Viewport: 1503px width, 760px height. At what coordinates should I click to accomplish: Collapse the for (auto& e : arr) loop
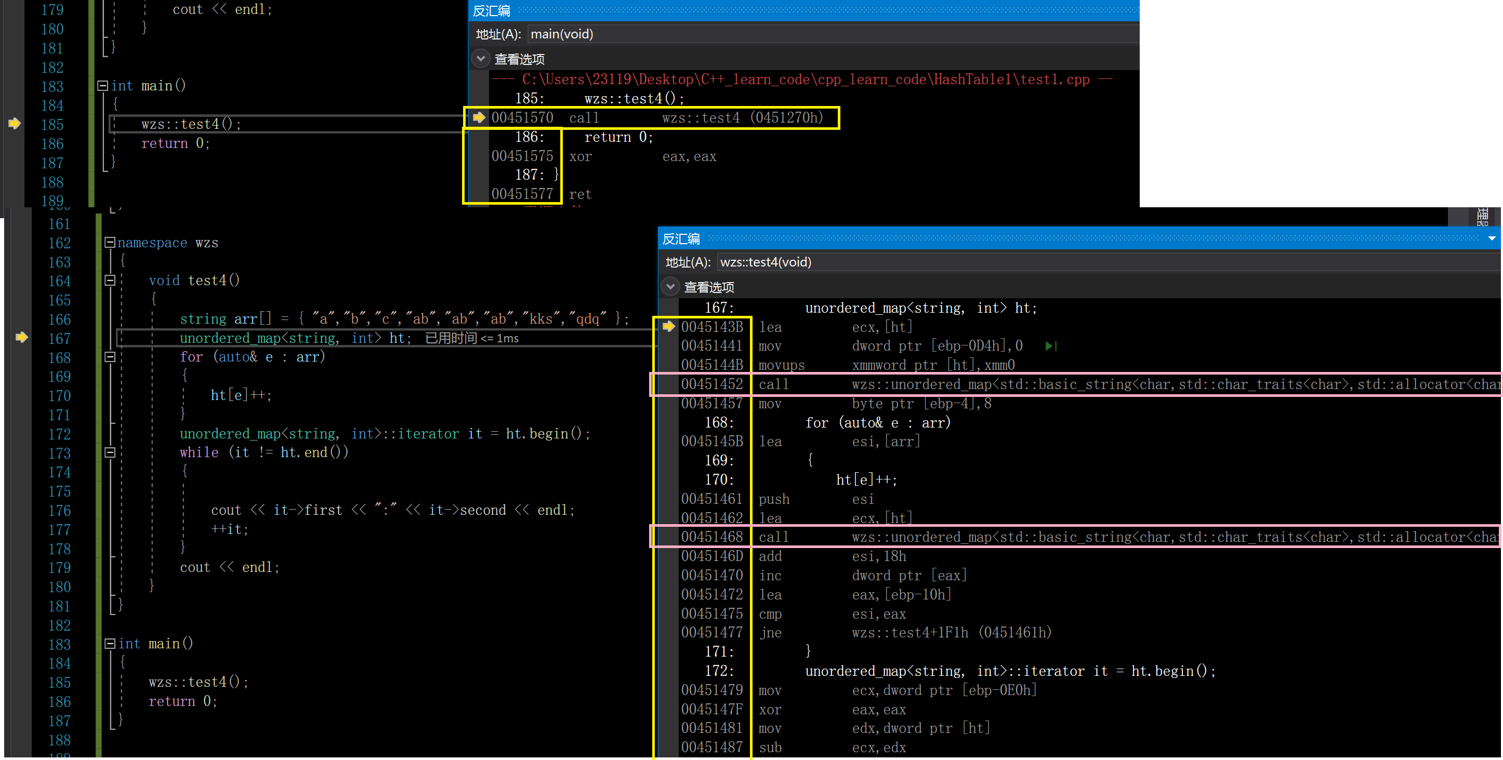(x=110, y=357)
